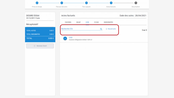The image size is (174, 98).
Task: Open the CCAM tab
Action: (x=96, y=22)
